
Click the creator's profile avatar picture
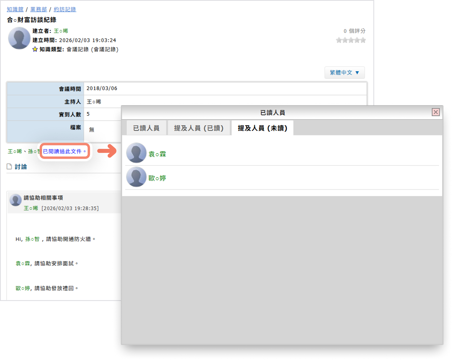[x=19, y=38]
